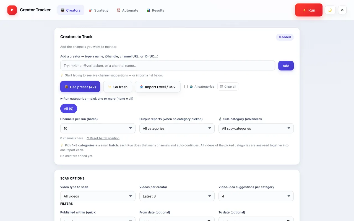Screen dimensions: 354x221
Task: Open Channels per run batch dropdown
Action: 98,128
